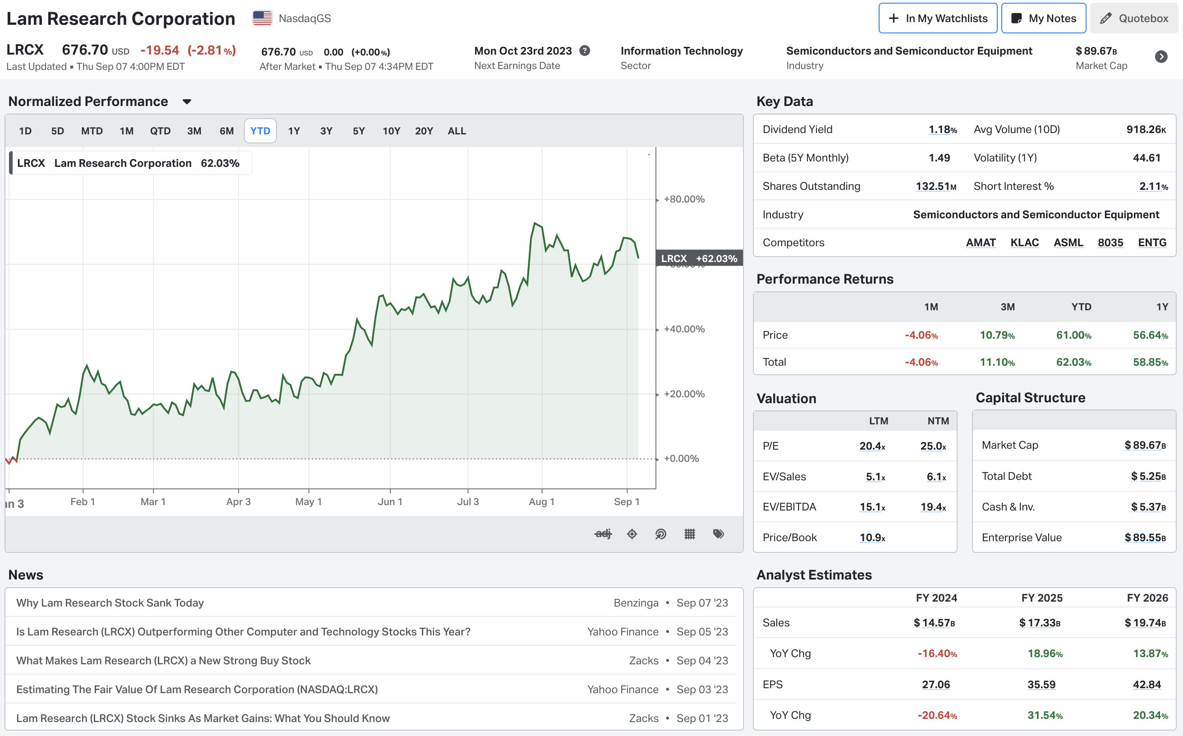Image resolution: width=1183 pixels, height=736 pixels.
Task: Select the QTD time range
Action: click(x=160, y=131)
